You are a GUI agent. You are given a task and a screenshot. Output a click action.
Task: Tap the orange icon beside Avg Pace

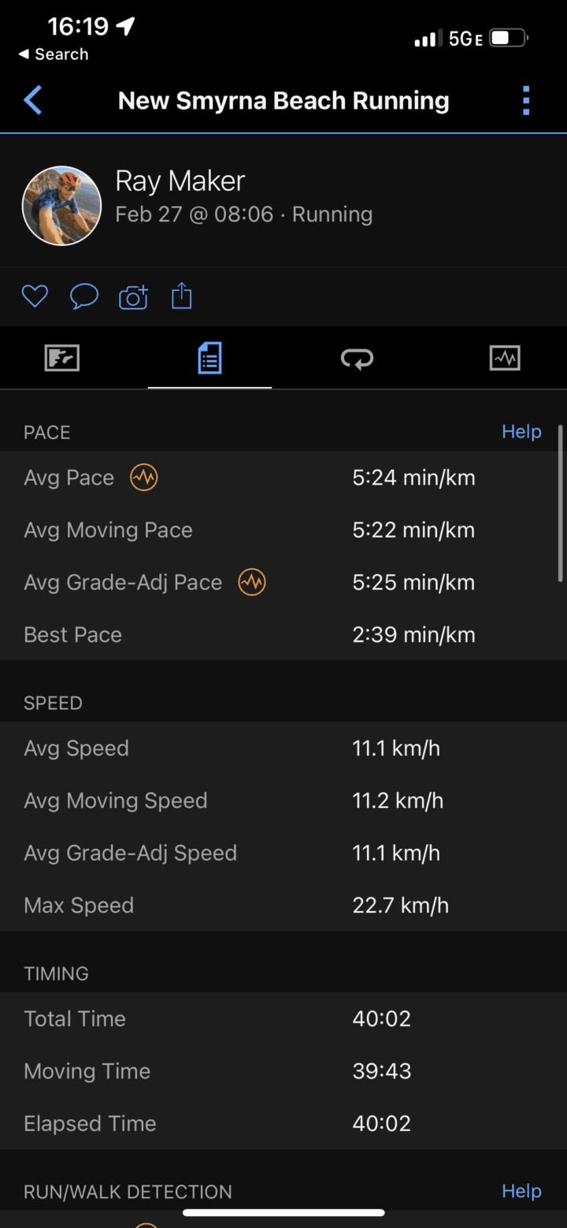coord(144,478)
